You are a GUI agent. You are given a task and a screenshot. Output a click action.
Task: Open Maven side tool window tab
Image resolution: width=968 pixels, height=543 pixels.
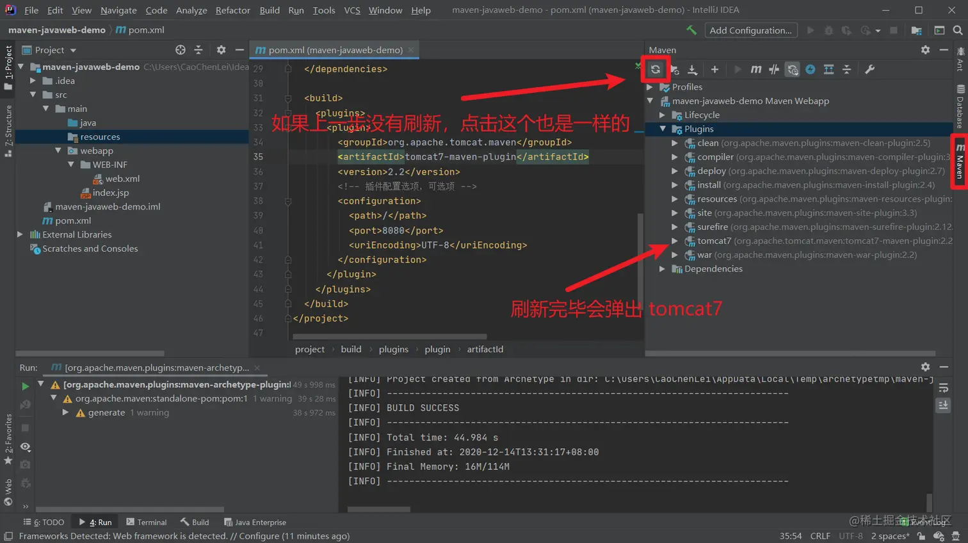click(x=960, y=163)
